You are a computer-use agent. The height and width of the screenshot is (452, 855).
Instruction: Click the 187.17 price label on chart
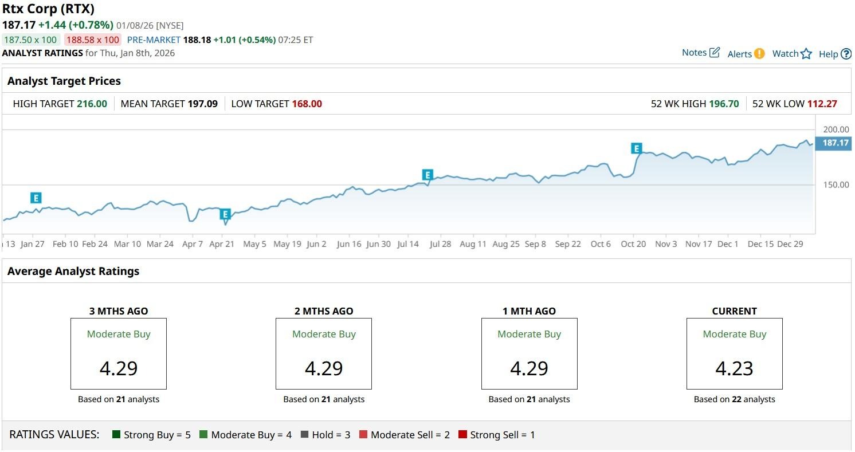click(x=836, y=143)
